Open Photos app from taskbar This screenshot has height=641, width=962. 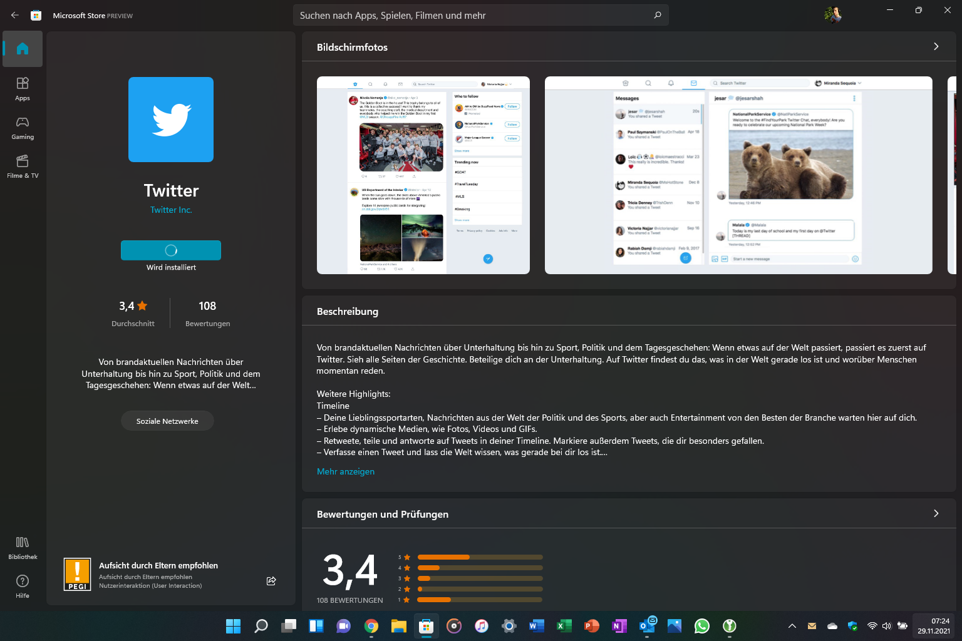point(675,626)
